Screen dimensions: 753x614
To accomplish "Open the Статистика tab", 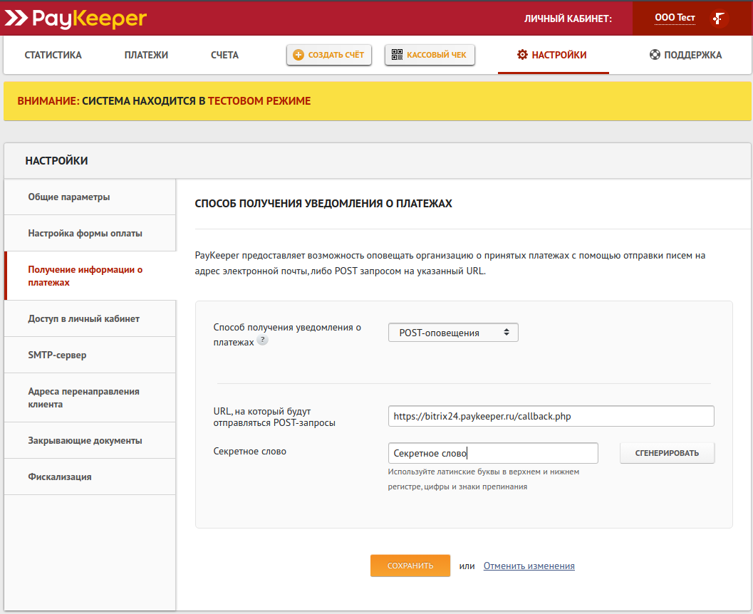I will [x=53, y=55].
